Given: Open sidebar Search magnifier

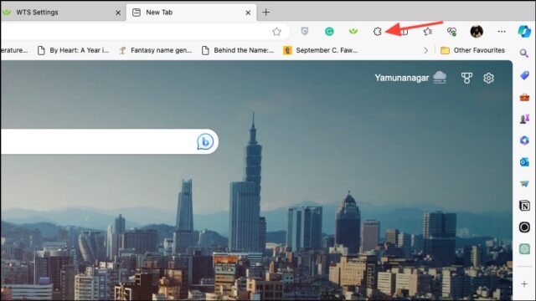Looking at the screenshot, I should coord(523,54).
